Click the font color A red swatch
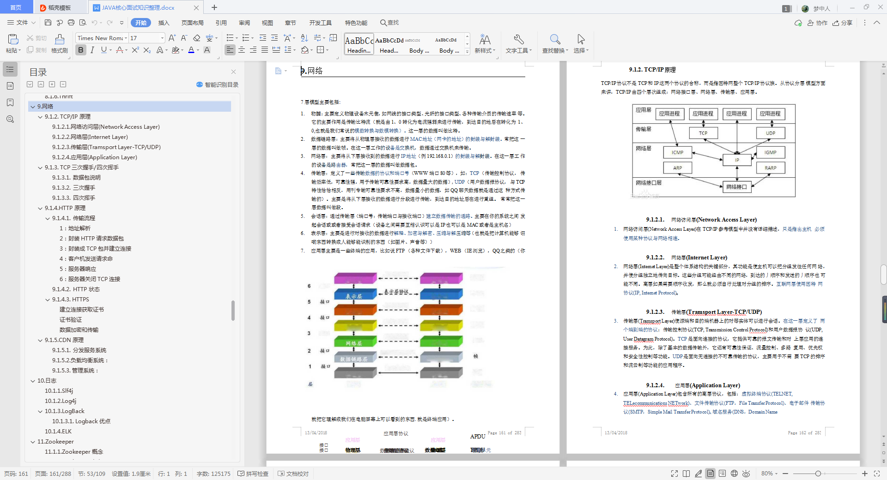Viewport: 887px width, 480px height. 191,50
